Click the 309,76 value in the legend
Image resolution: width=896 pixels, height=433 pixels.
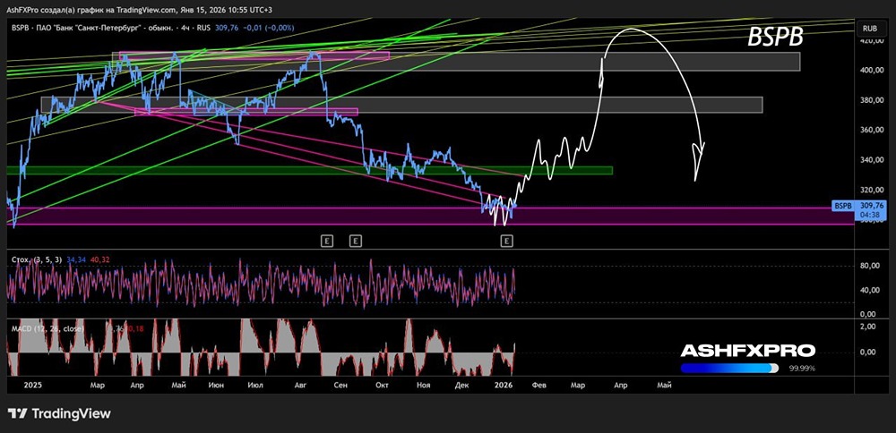click(227, 28)
